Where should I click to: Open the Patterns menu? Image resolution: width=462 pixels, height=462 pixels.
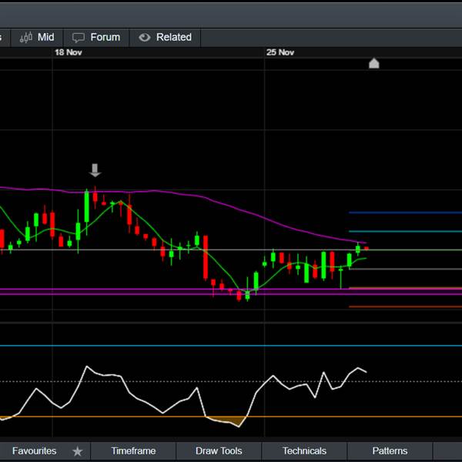pos(390,450)
